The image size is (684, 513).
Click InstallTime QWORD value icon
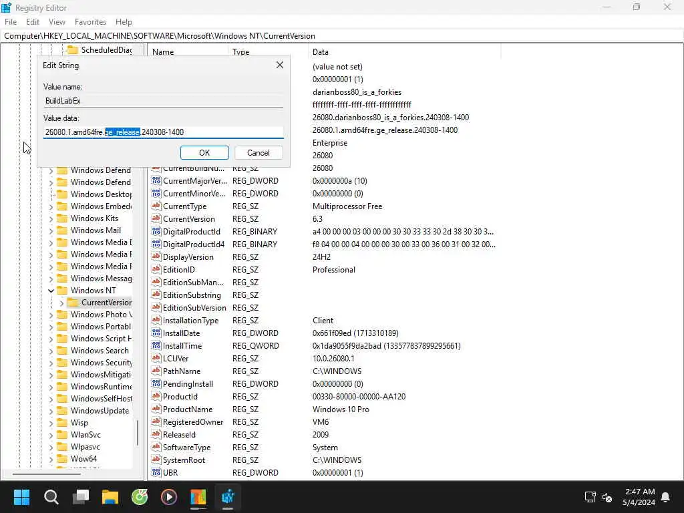[x=156, y=345]
